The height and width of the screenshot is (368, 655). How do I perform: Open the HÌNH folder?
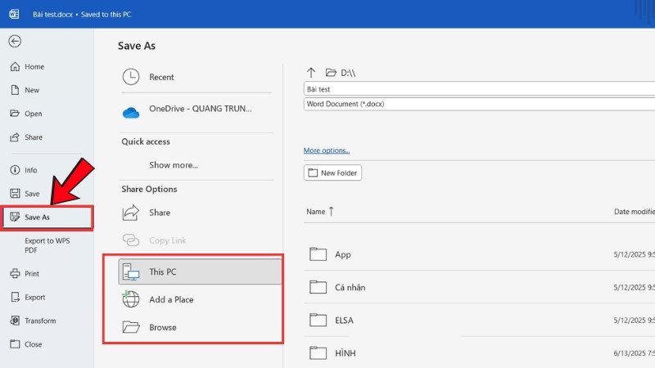pyautogui.click(x=346, y=353)
